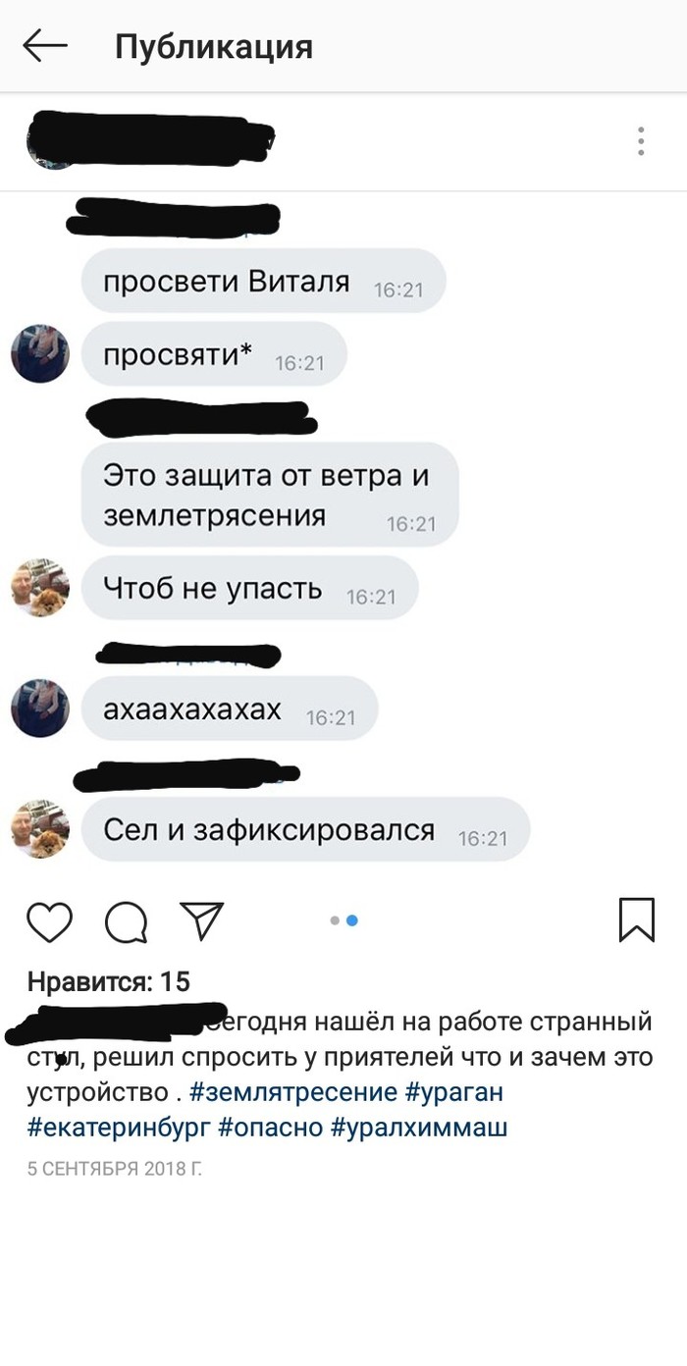Tap the "просвети Виталя" message bubble
Viewport: 687px width, 1366px height.
(x=263, y=282)
